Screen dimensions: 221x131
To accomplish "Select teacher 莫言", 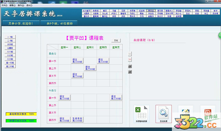I will pyautogui.click(x=142, y=14).
